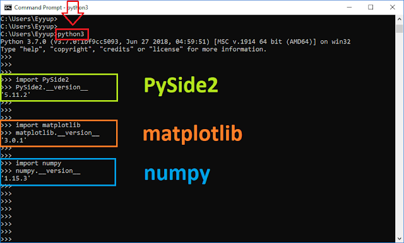Viewport: 404px width, 243px height.
Task: Click the vertical scrollbar thumb
Action: tap(400, 28)
